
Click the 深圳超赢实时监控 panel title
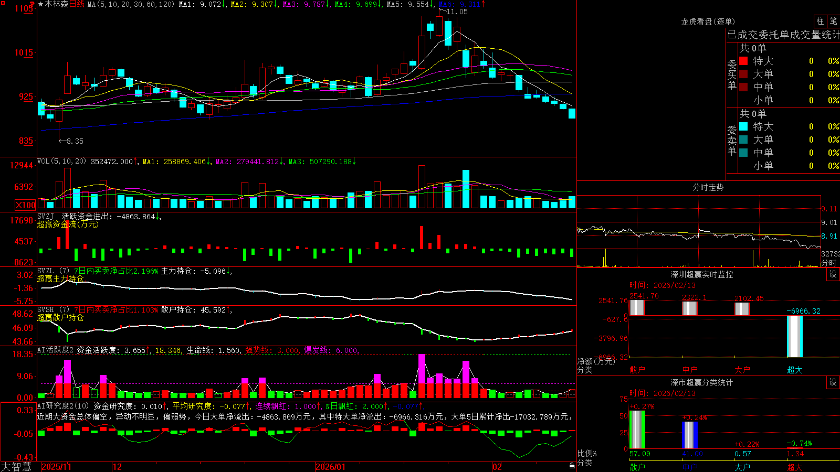[702, 274]
